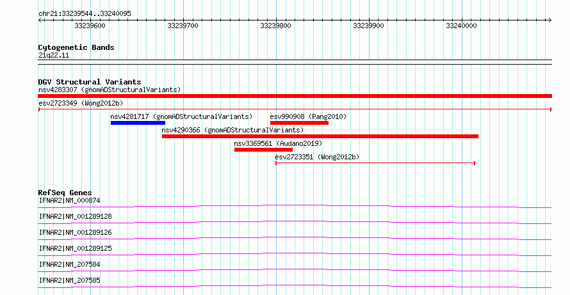The height and width of the screenshot is (295, 570).
Task: Click the magenta gene line under NM_000874
Action: (x=295, y=206)
